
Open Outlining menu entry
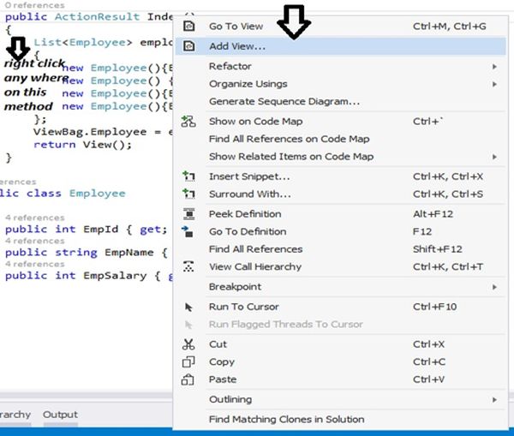[x=340, y=400]
